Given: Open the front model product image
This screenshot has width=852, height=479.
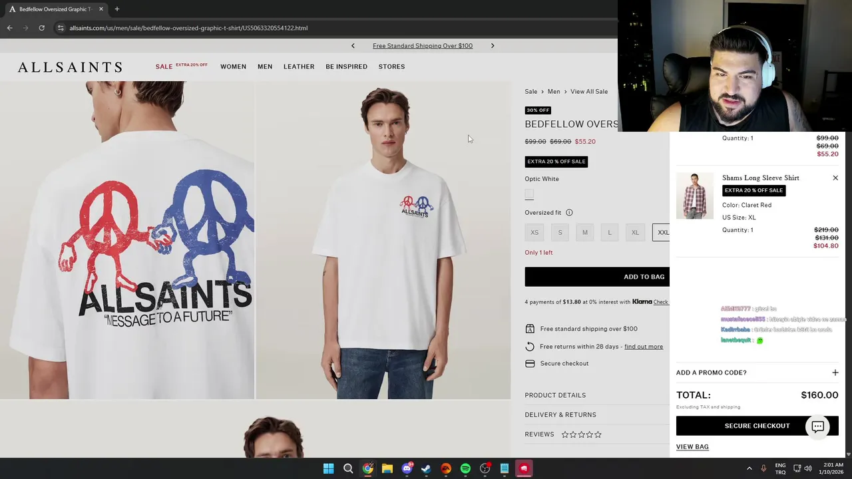Looking at the screenshot, I should 383,240.
